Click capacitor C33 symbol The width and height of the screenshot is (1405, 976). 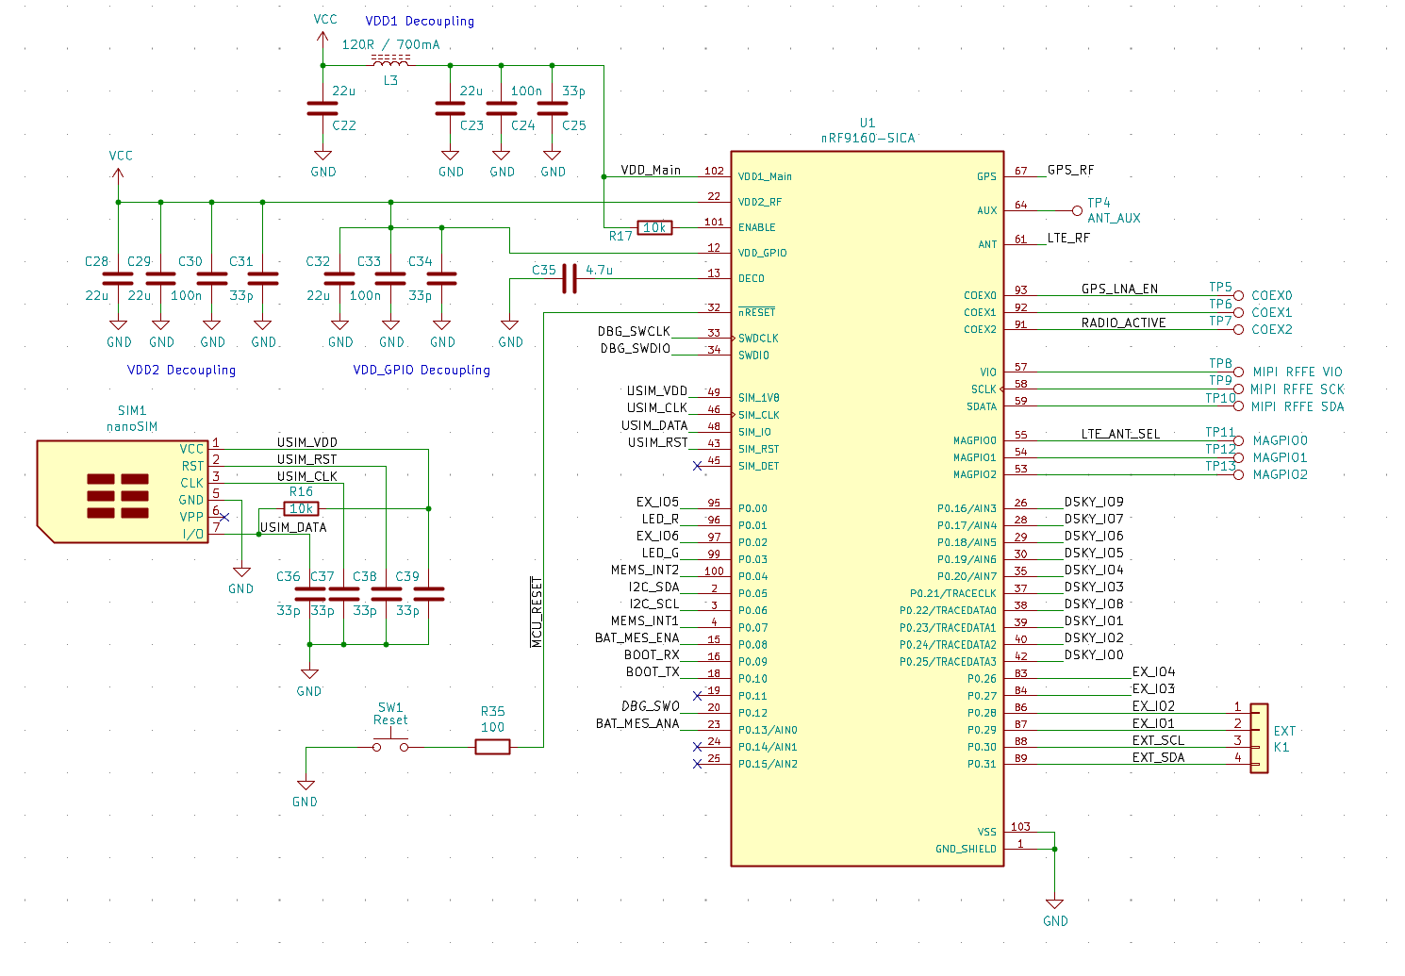[x=390, y=278]
